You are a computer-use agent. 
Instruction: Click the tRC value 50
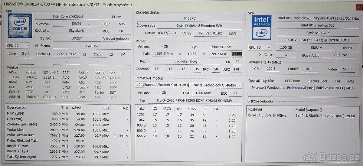[216, 69]
